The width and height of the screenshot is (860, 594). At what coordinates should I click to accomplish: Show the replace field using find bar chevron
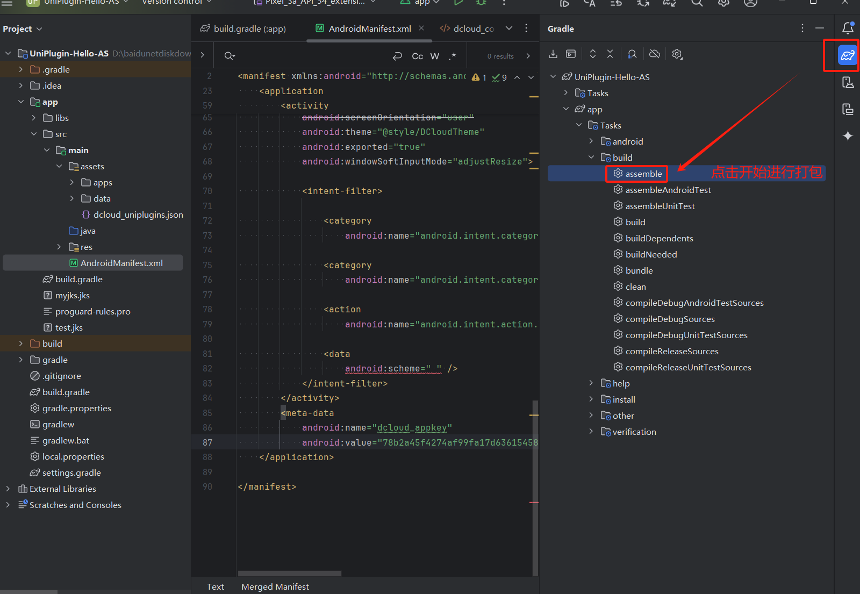(x=202, y=55)
